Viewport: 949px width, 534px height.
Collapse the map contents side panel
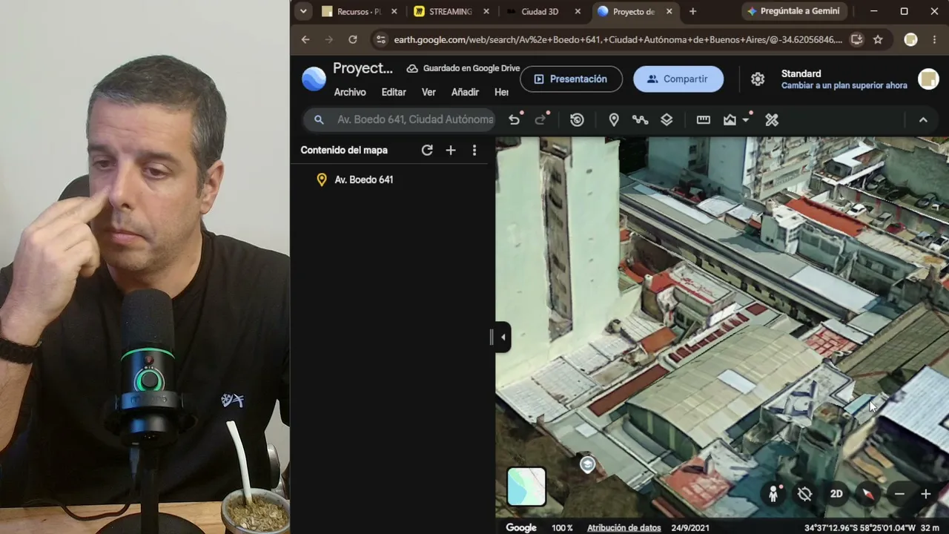[x=503, y=337]
